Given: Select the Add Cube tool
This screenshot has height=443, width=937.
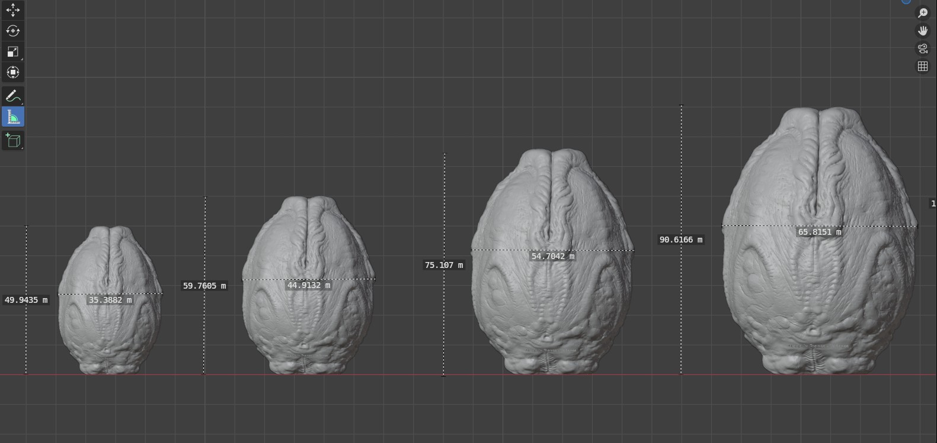Looking at the screenshot, I should pos(12,140).
